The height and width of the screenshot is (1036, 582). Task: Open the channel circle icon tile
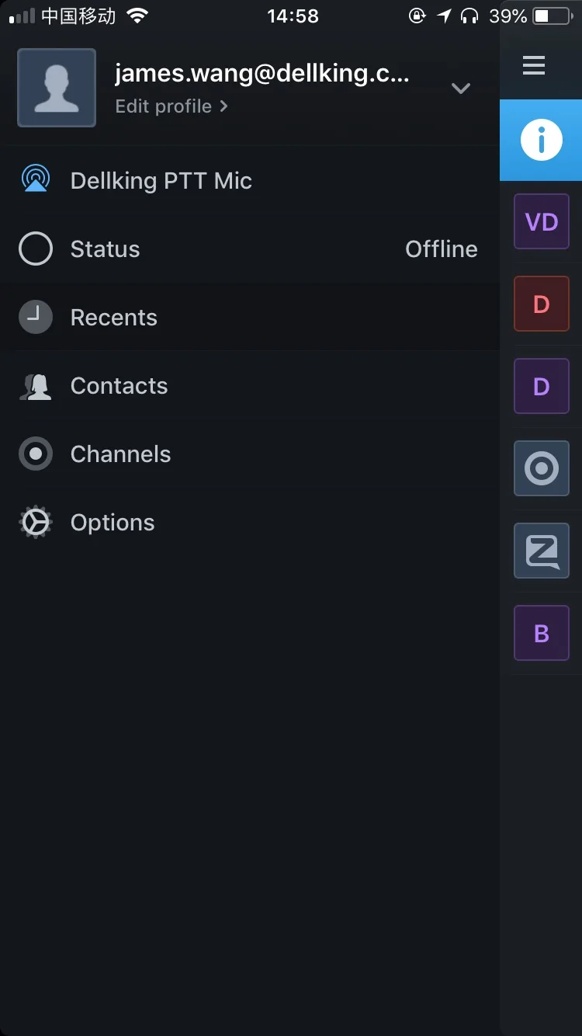[542, 468]
